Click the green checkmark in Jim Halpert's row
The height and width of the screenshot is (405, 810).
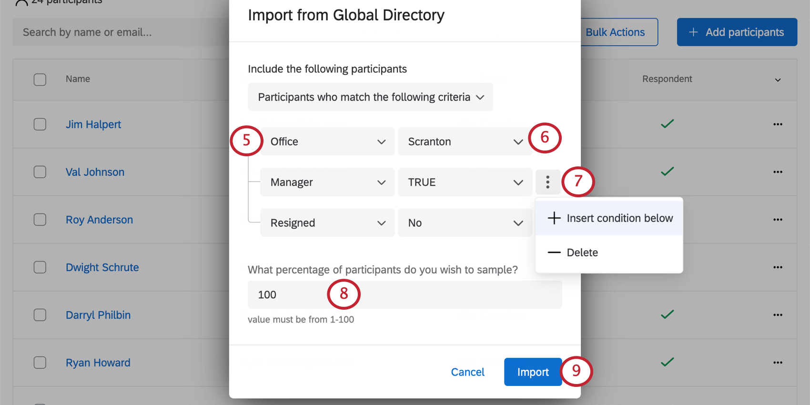[x=667, y=124]
